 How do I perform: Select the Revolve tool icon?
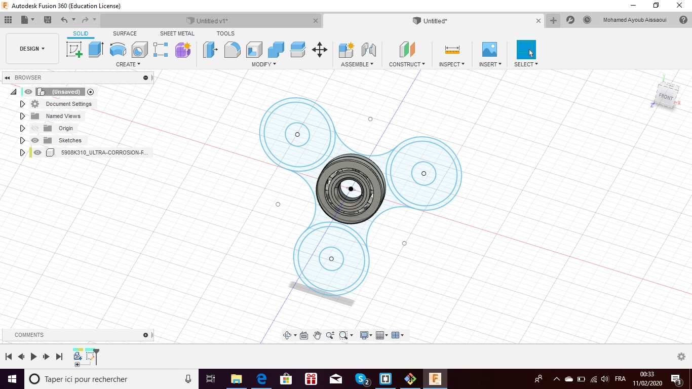[118, 50]
